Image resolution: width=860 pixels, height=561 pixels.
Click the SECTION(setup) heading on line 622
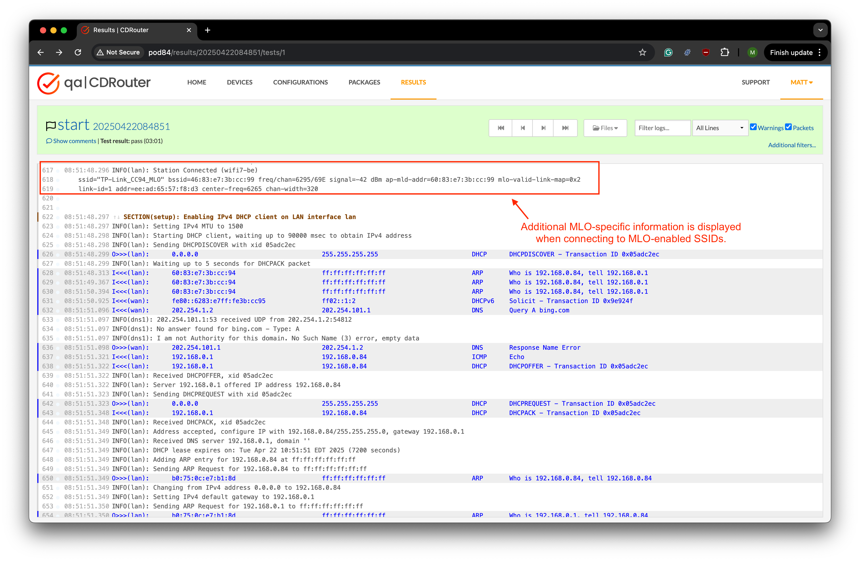pyautogui.click(x=240, y=217)
